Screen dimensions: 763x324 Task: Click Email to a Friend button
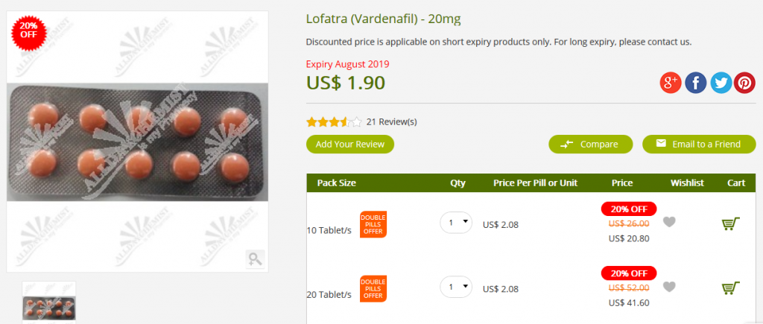[x=699, y=144]
